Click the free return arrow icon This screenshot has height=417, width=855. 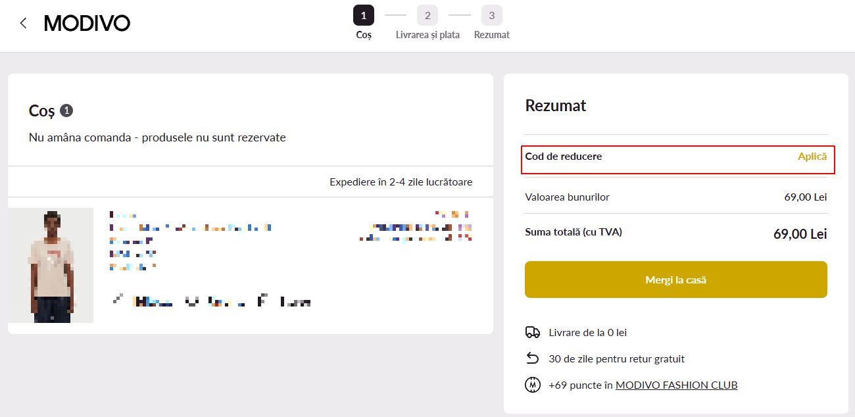click(x=533, y=358)
